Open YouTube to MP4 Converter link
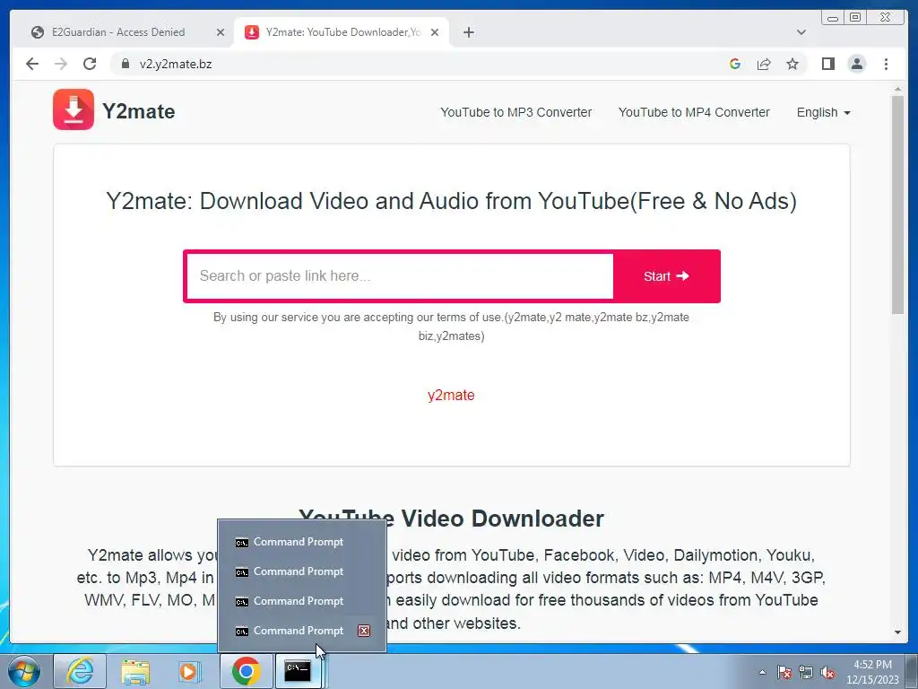Screen dimensions: 918x689 (694, 112)
